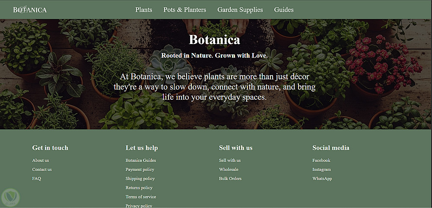Visit the Instagram social link
The image size is (432, 208).
tap(321, 170)
